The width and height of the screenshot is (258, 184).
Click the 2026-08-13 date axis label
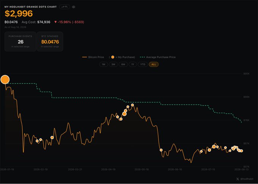(x=241, y=169)
